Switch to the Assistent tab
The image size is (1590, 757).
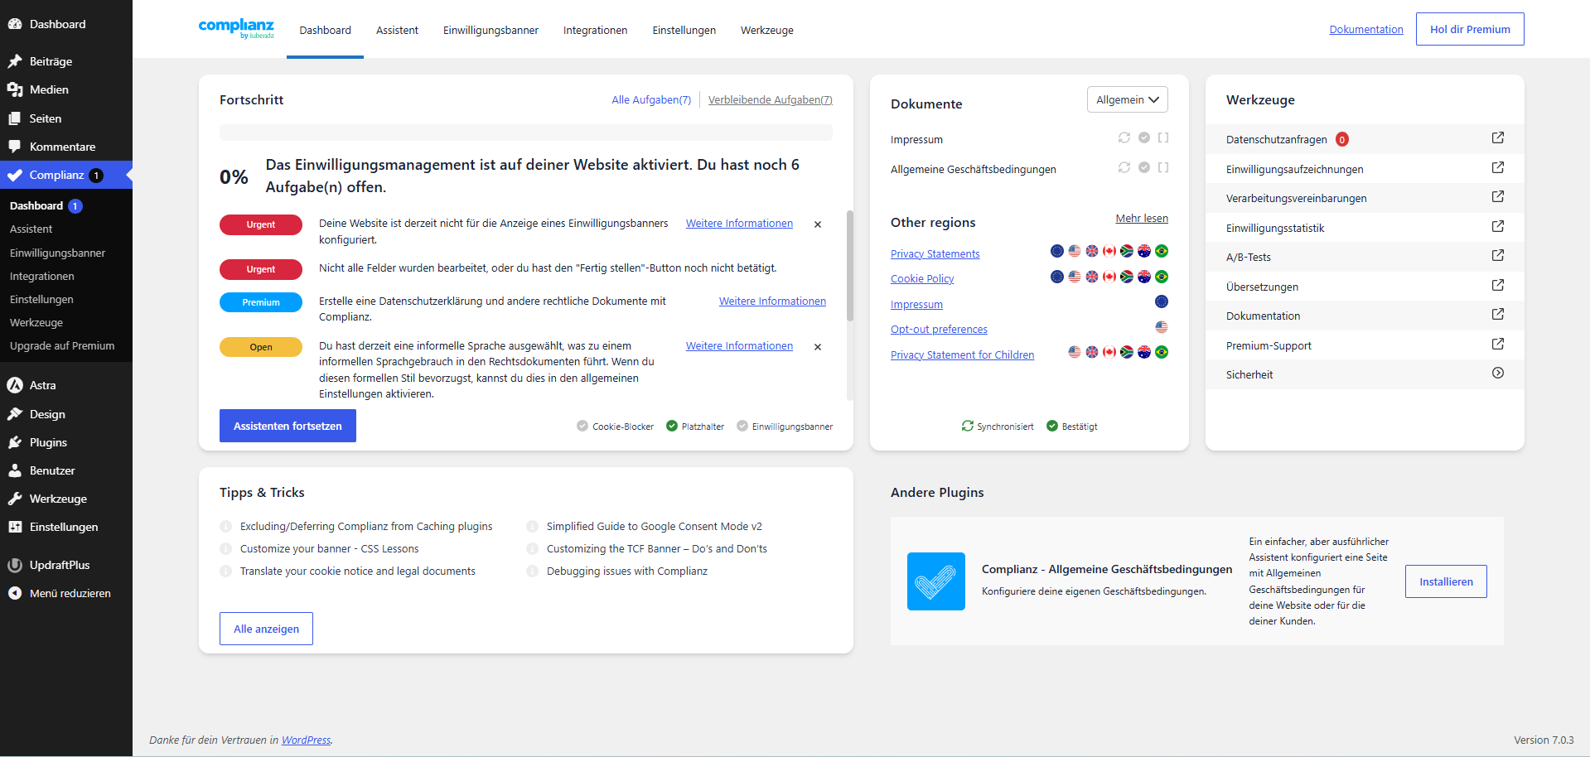[397, 30]
